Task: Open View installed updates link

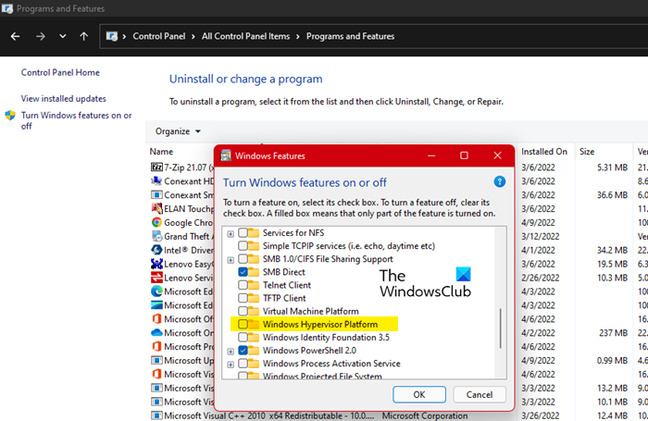Action: click(x=63, y=99)
